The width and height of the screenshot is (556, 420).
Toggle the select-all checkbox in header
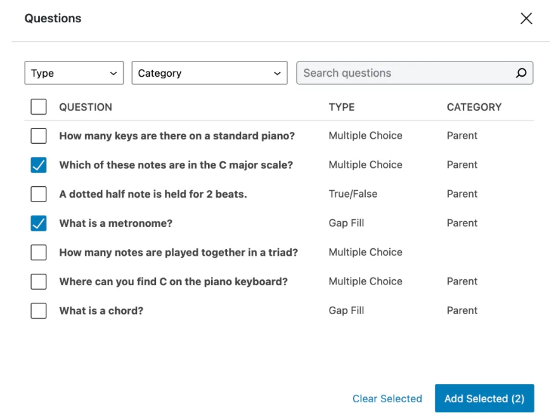(x=39, y=107)
